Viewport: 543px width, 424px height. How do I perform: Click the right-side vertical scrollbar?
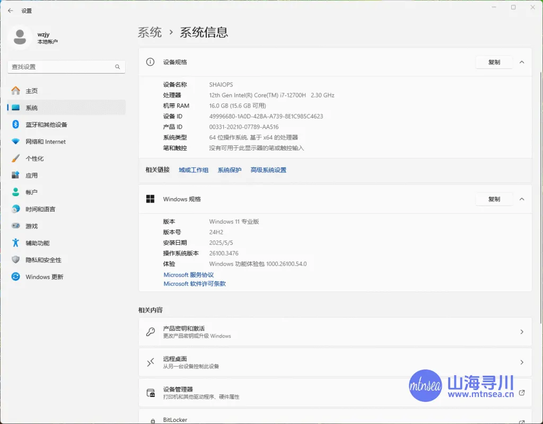pos(540,197)
